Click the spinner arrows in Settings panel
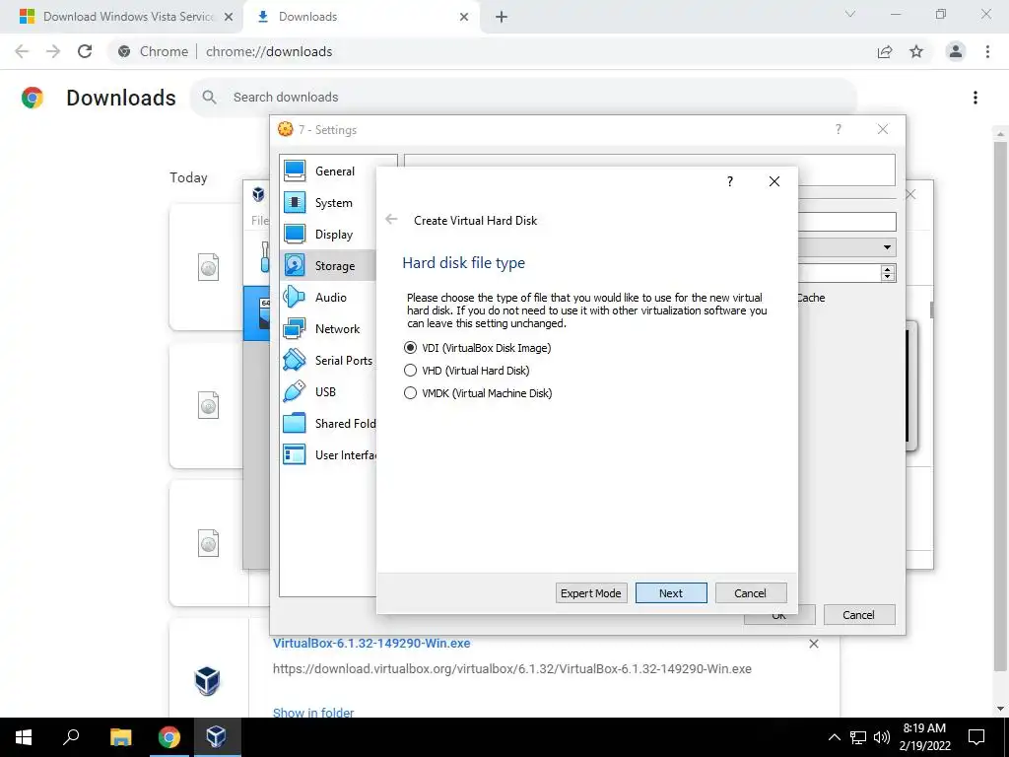The height and width of the screenshot is (757, 1009). tap(888, 273)
